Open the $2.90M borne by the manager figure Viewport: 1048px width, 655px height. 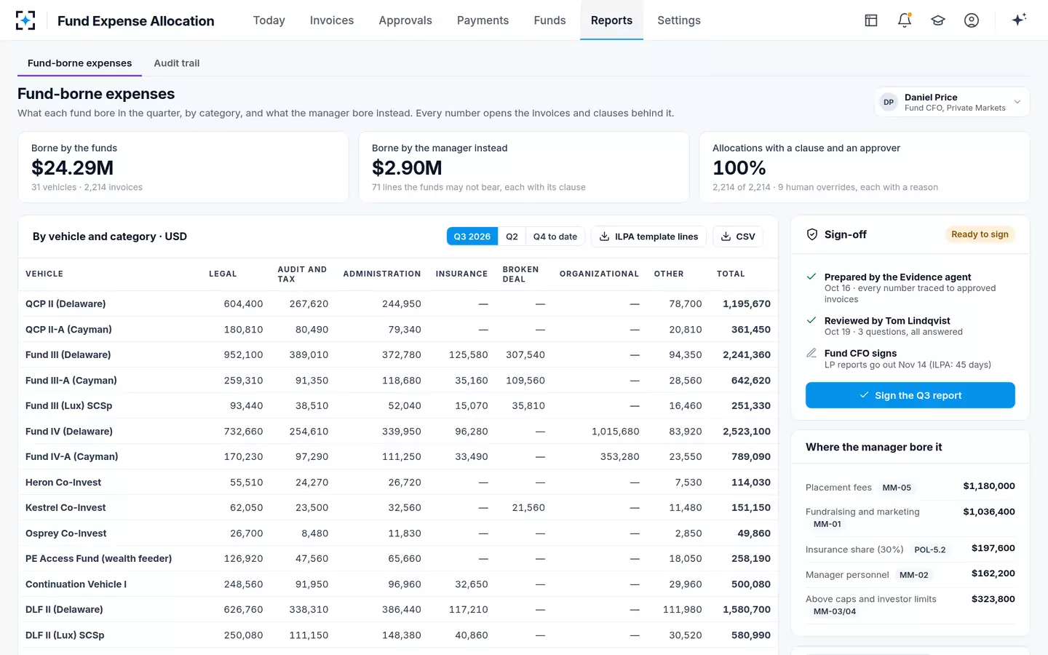click(x=407, y=168)
